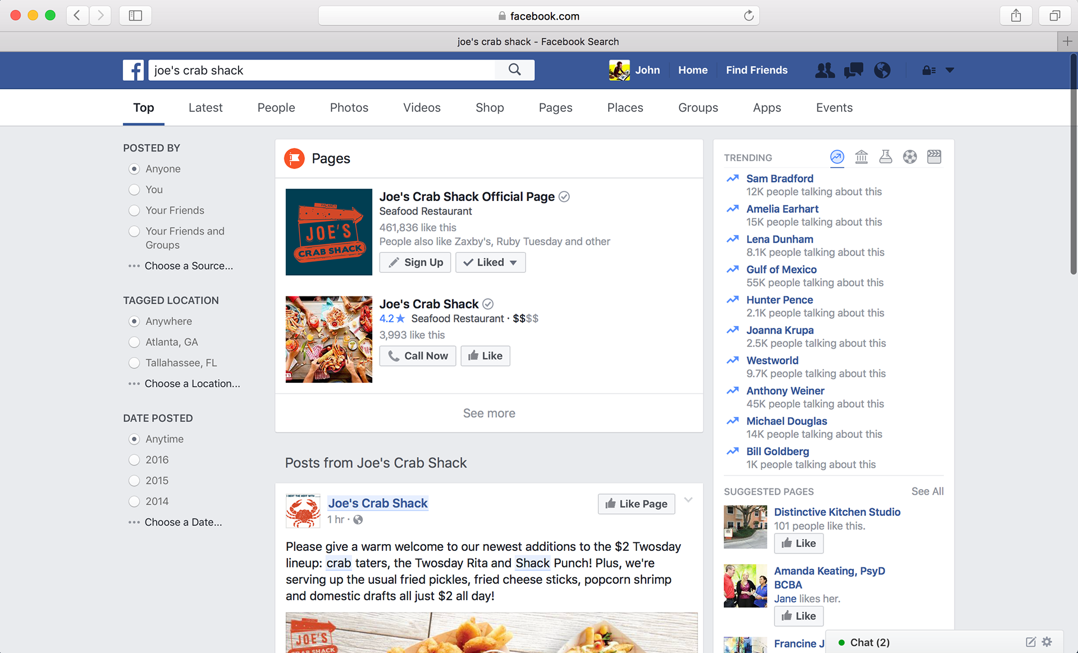The width and height of the screenshot is (1078, 653).
Task: Switch to the Photos tab
Action: tap(349, 107)
